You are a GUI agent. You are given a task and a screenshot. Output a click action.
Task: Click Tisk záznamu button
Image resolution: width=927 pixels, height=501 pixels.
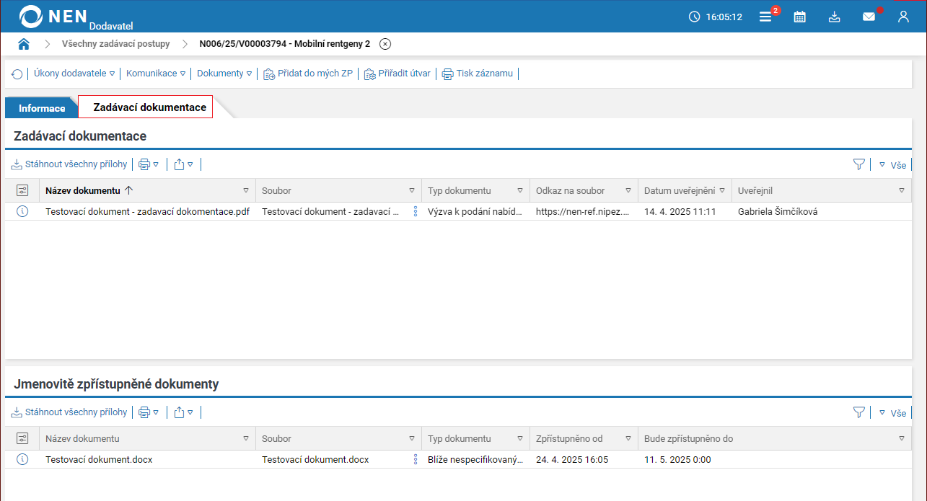coord(478,74)
